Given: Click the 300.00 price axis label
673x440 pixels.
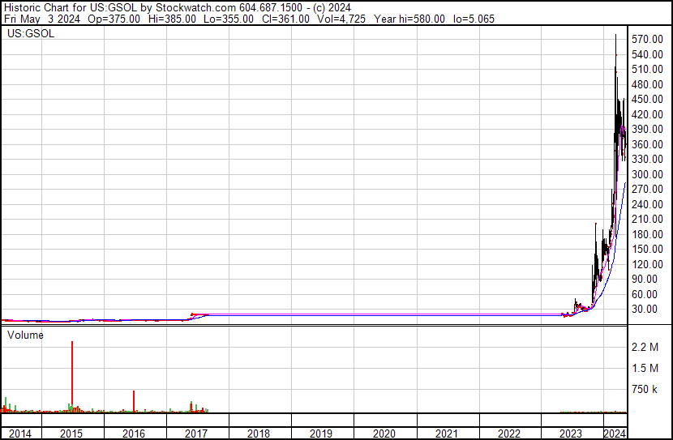Looking at the screenshot, I should coord(647,174).
